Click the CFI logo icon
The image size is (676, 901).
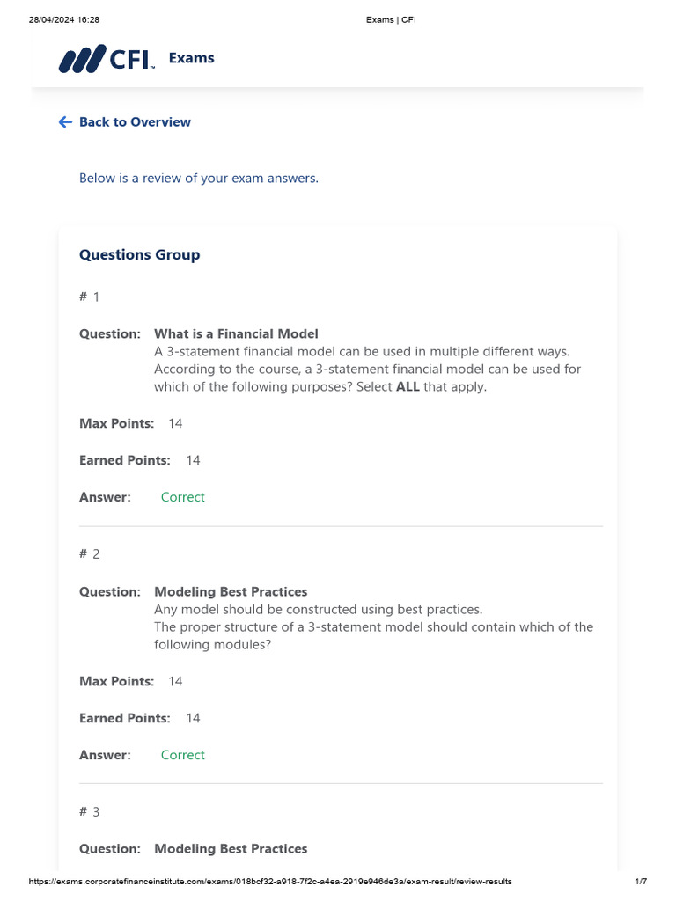(x=107, y=59)
